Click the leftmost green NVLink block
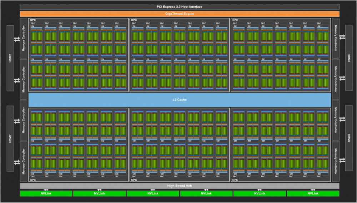 pos(46,193)
